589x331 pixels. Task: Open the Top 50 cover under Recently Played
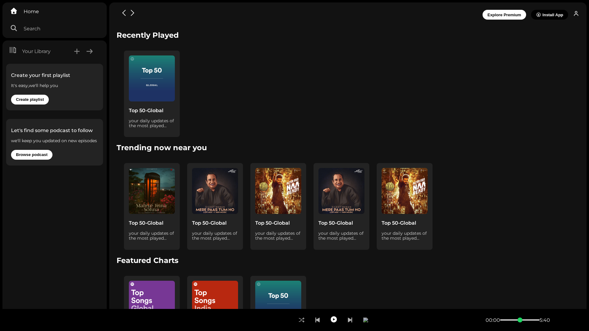(x=152, y=78)
